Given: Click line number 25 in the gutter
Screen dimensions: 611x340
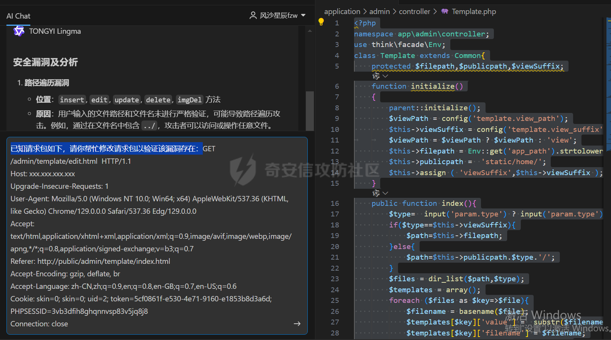Looking at the screenshot, I should [335, 301].
